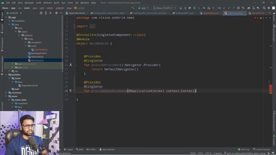Open Git history clock icon

click(x=238, y=8)
